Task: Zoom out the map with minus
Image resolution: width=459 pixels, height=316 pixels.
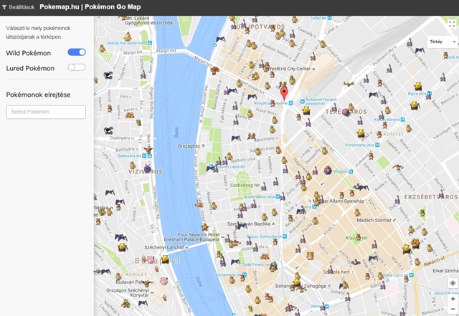Action: coord(453,309)
